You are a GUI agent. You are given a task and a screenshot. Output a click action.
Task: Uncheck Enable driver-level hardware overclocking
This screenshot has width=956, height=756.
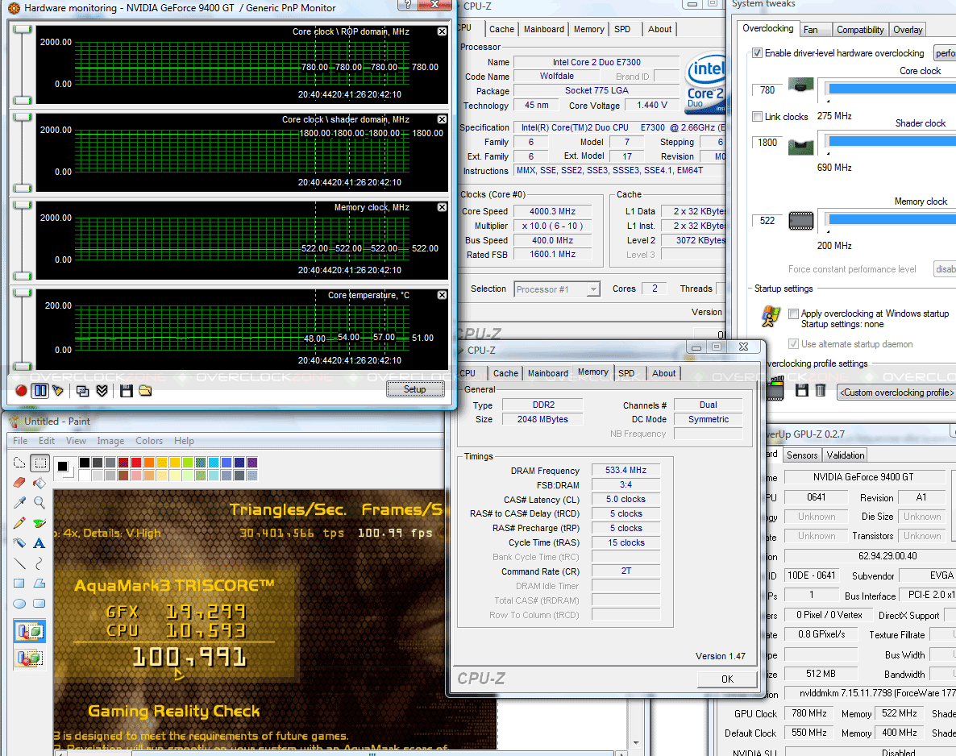tap(757, 53)
